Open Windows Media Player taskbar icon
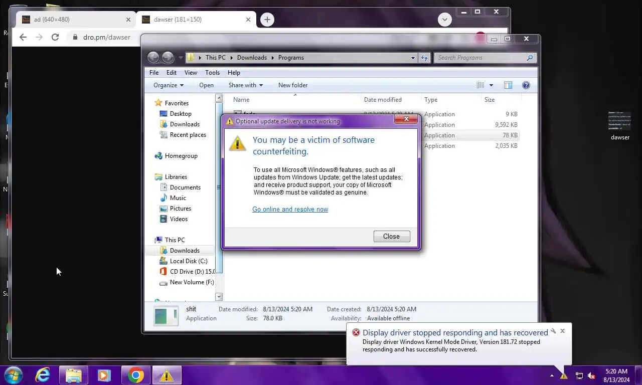Image resolution: width=642 pixels, height=385 pixels. coord(104,375)
